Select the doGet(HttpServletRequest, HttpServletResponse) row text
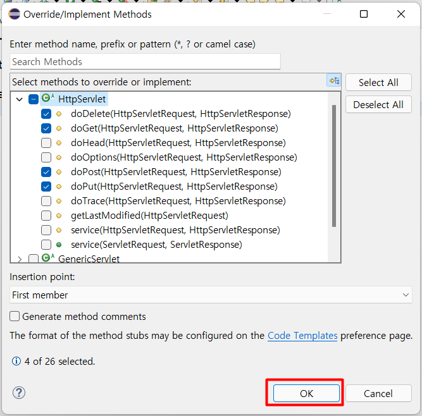This screenshot has width=422, height=416. (x=175, y=128)
